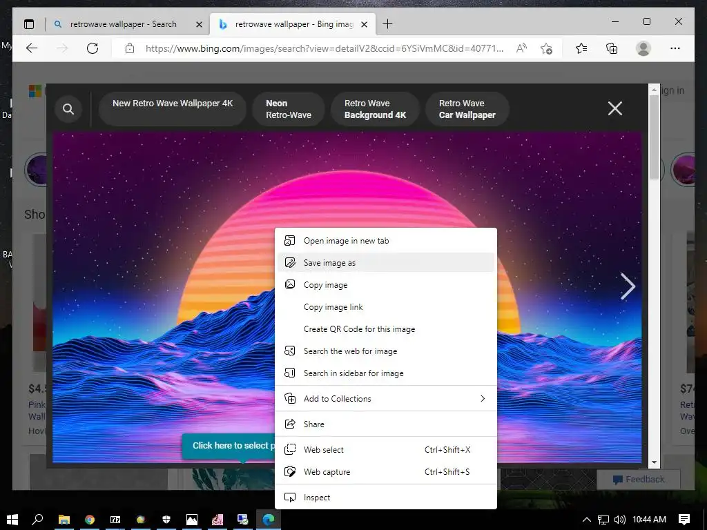
Task: Open the Favorites list icon
Action: [x=581, y=48]
